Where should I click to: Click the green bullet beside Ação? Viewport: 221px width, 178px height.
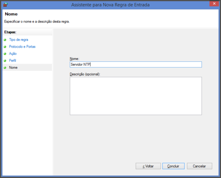5,54
